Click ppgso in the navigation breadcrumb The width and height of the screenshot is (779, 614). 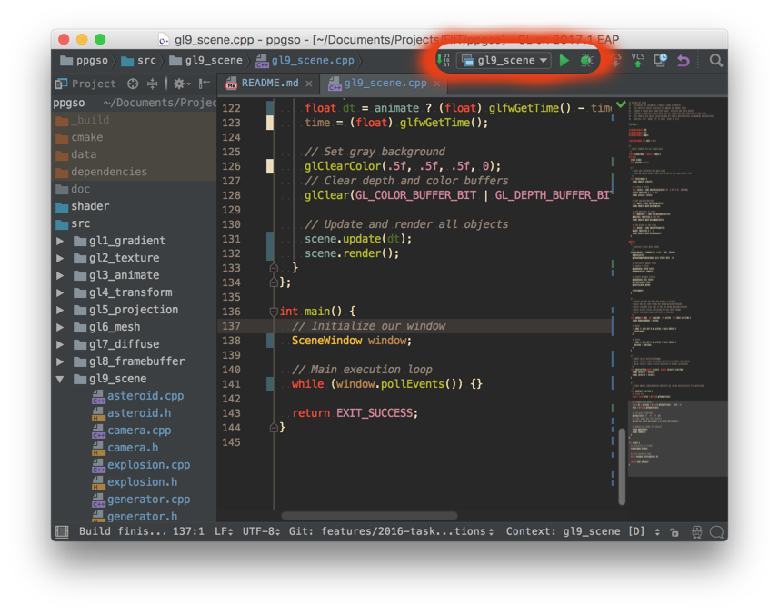tap(84, 61)
